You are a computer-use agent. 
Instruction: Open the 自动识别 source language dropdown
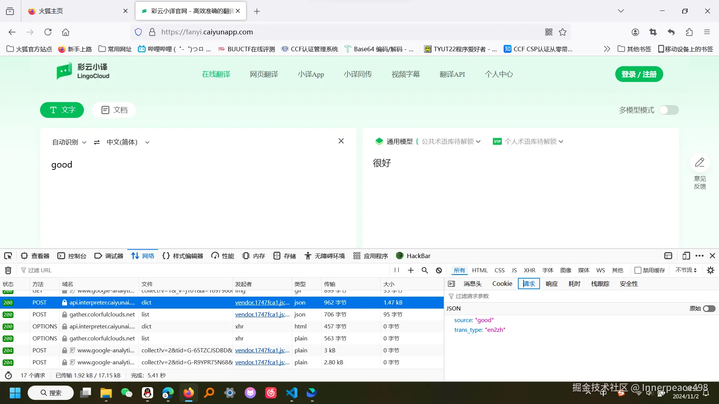(x=69, y=142)
